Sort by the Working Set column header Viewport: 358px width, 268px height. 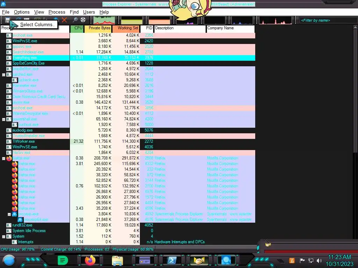click(126, 28)
